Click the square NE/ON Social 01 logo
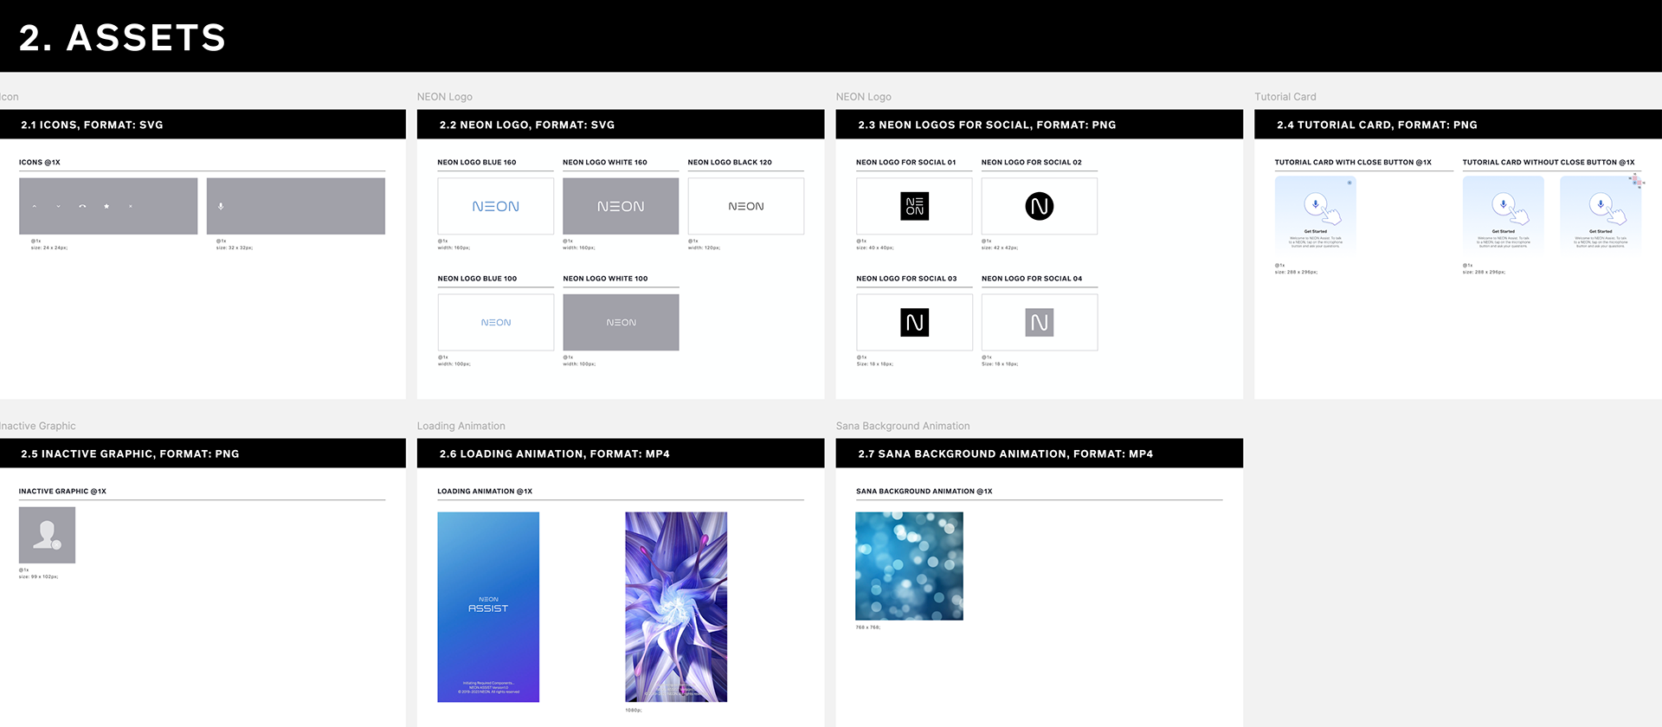This screenshot has height=727, width=1662. (915, 206)
